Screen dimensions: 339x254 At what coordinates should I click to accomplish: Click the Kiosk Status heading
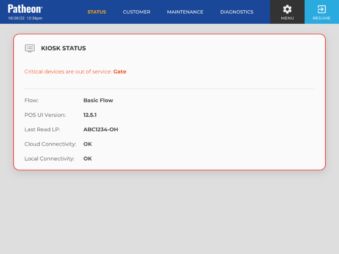click(63, 48)
